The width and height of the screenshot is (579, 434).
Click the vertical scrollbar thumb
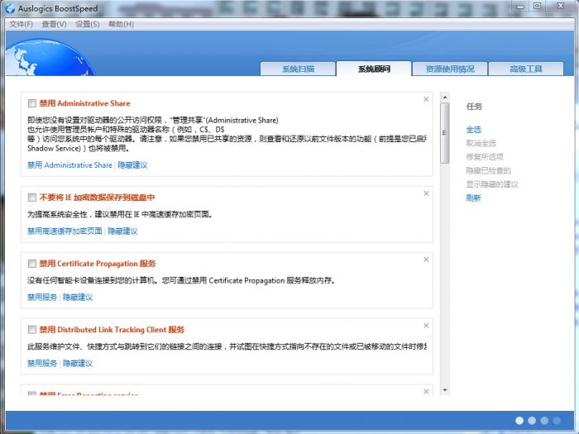tap(445, 133)
